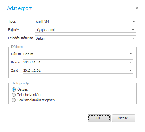Click the Dátum group header label
The height and width of the screenshot is (132, 145).
17,47
